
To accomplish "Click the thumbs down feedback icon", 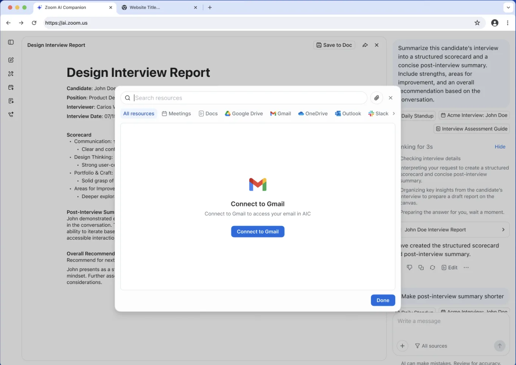I will (410, 268).
